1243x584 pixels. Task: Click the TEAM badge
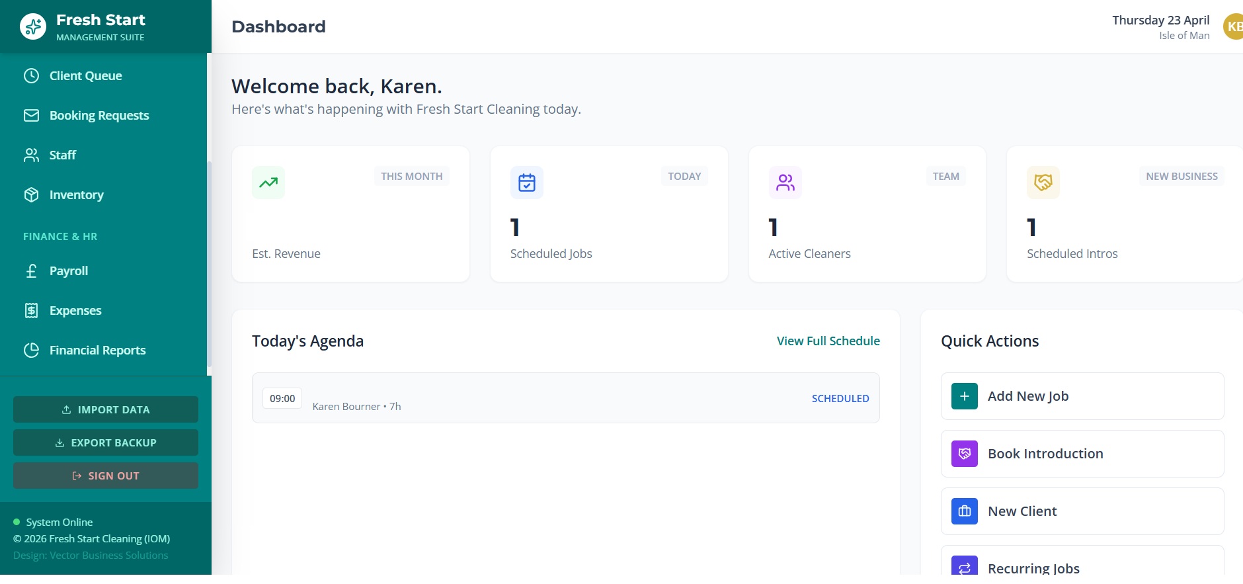click(945, 176)
